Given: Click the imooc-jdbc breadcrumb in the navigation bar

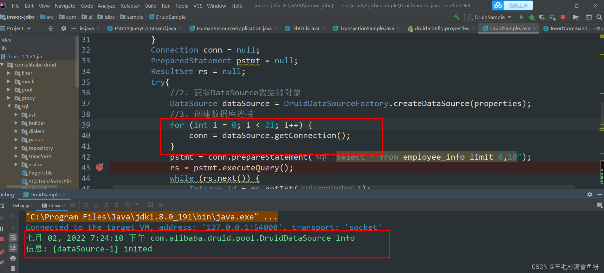Looking at the screenshot, I should click(x=18, y=17).
